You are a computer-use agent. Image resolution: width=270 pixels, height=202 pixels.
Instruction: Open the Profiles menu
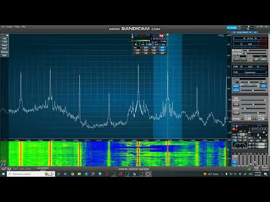(17, 27)
